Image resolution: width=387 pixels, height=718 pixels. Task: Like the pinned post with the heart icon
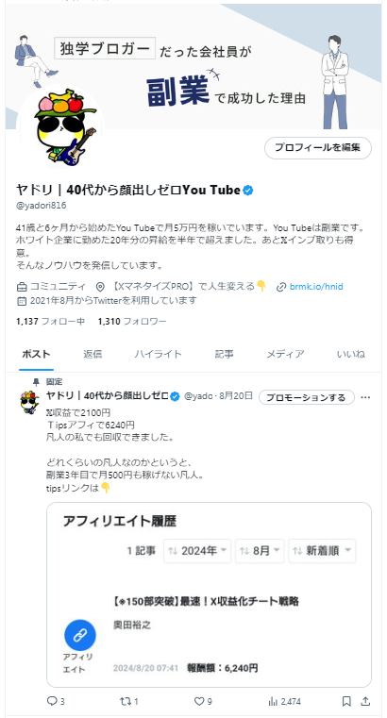[199, 701]
